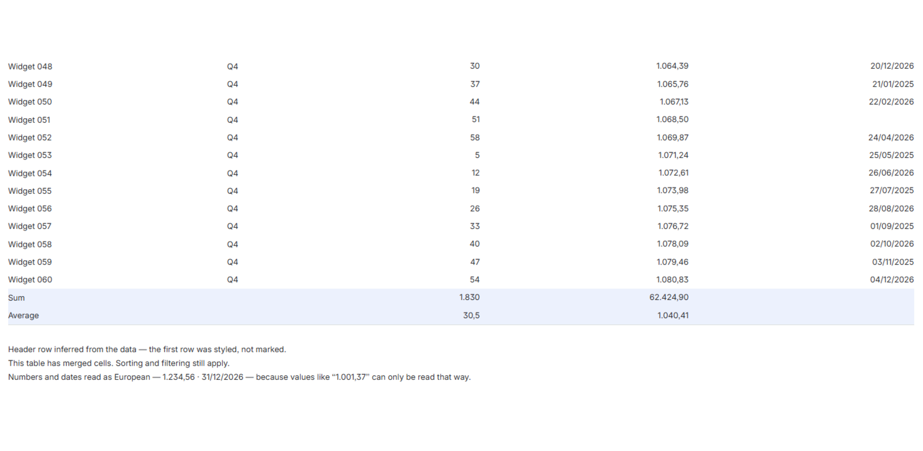Screen dimensions: 923x451
Task: Select Q4 cell in Widget 058 row
Action: [x=232, y=244]
